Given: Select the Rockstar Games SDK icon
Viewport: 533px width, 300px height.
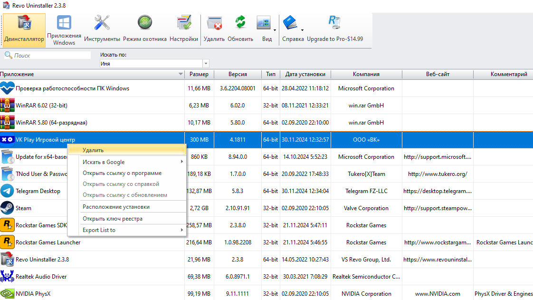Looking at the screenshot, I should point(7,225).
